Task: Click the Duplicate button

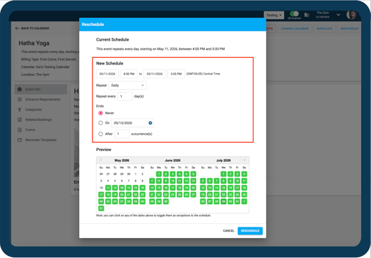Action: tap(324, 29)
